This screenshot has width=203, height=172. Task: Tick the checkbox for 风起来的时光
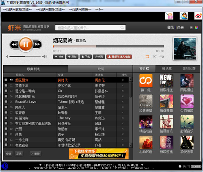coord(6,96)
